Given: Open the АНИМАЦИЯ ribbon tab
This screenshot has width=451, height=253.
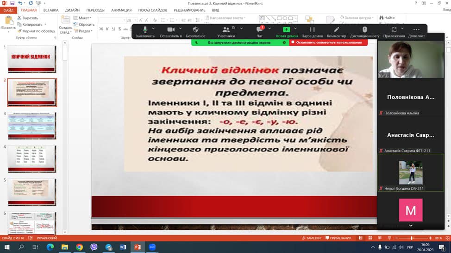Looking at the screenshot, I should 121,10.
